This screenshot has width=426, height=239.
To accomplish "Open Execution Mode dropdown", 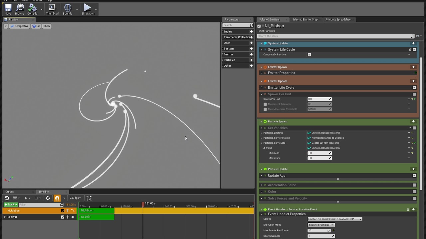I will (321, 225).
